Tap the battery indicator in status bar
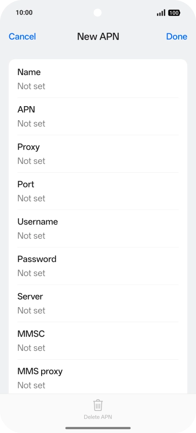The height and width of the screenshot is (433, 196). pyautogui.click(x=174, y=13)
